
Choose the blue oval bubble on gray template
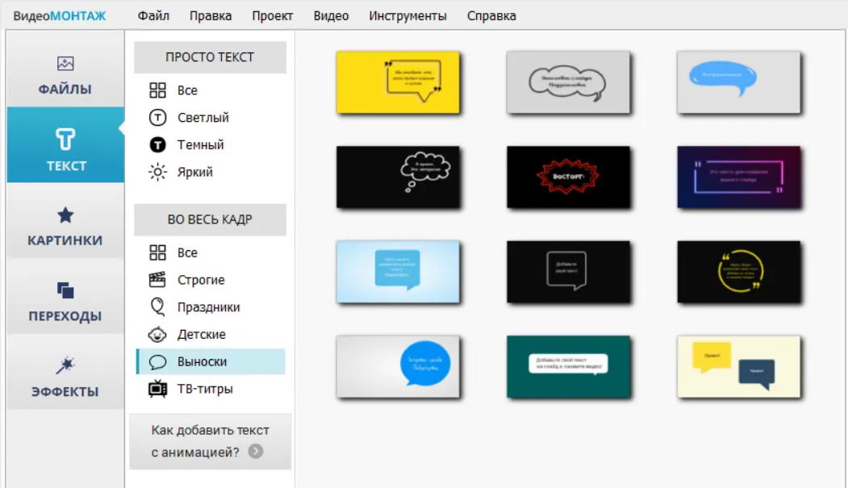point(739,82)
